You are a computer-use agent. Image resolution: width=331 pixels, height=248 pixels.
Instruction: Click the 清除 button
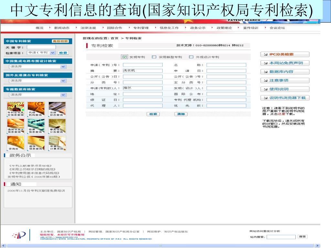(181, 114)
